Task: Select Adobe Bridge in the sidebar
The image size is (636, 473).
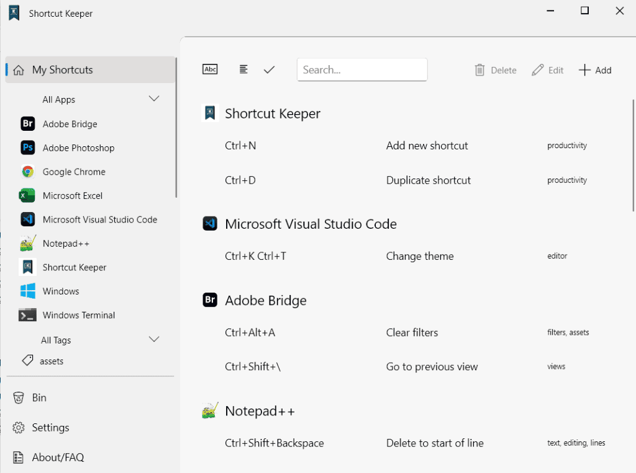Action: [x=90, y=124]
